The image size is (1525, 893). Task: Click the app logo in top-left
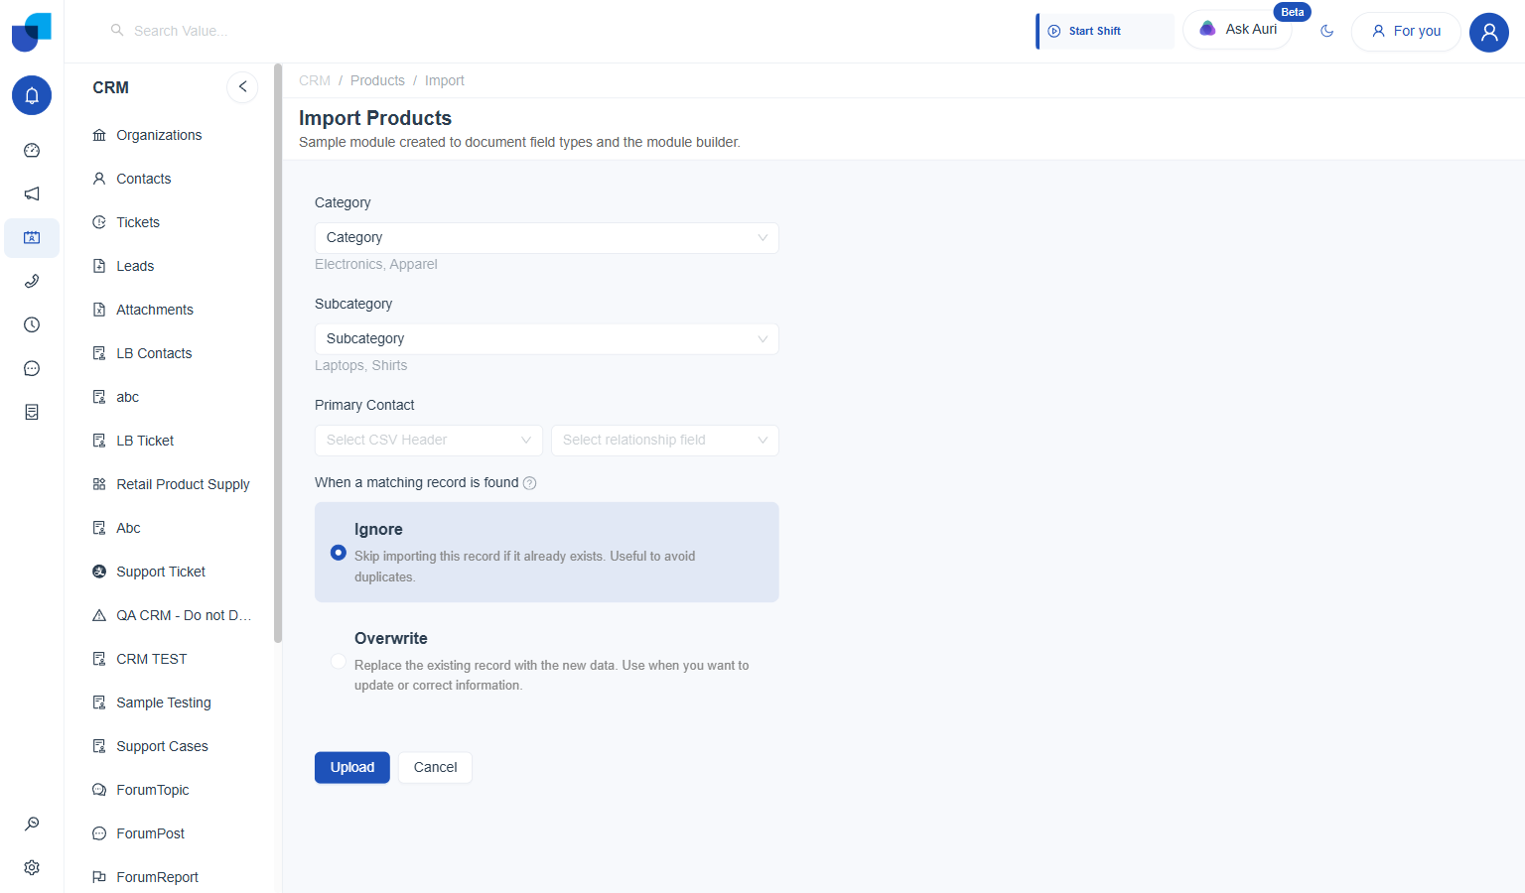click(32, 32)
